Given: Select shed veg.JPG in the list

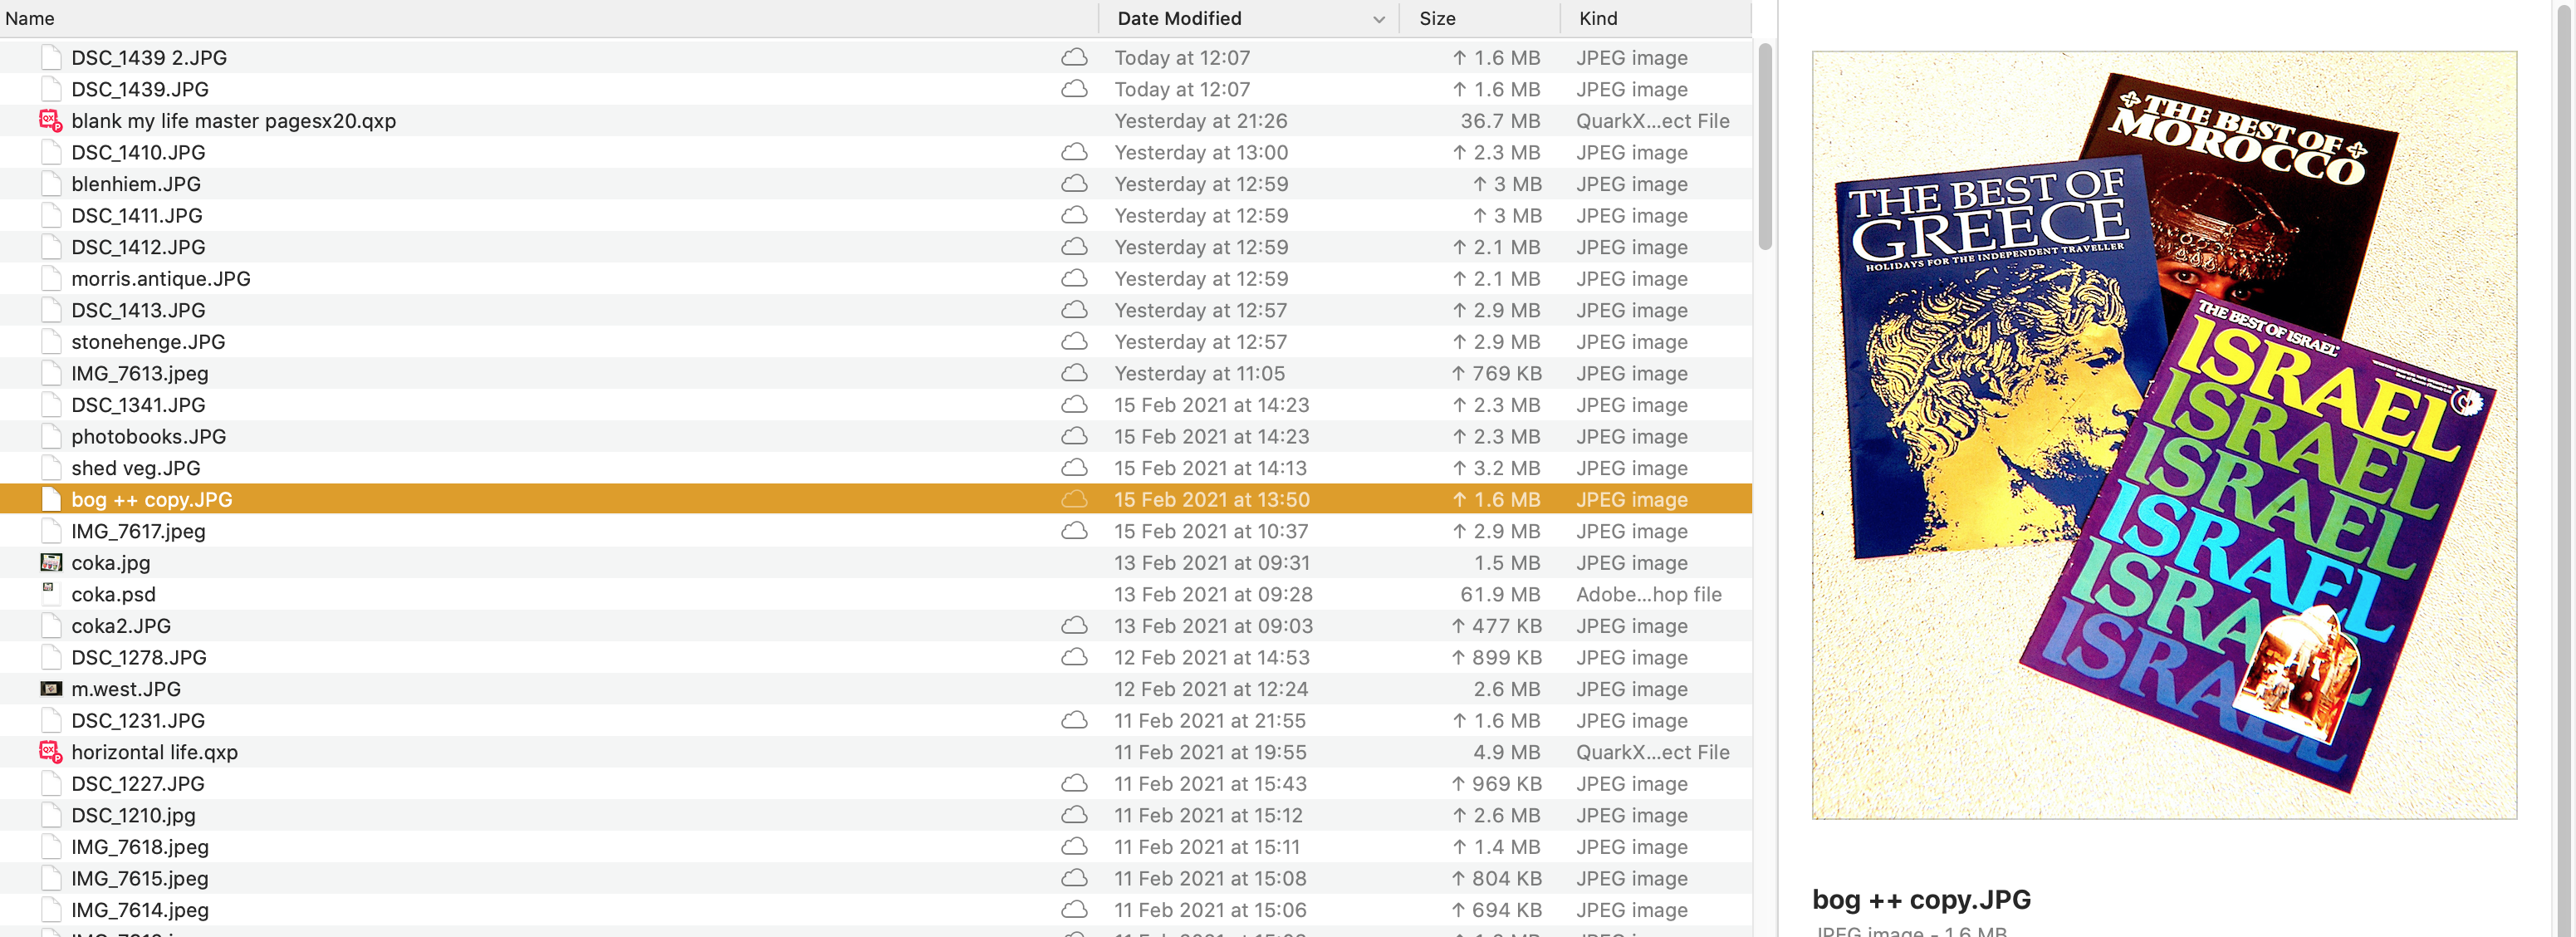Looking at the screenshot, I should pyautogui.click(x=136, y=468).
